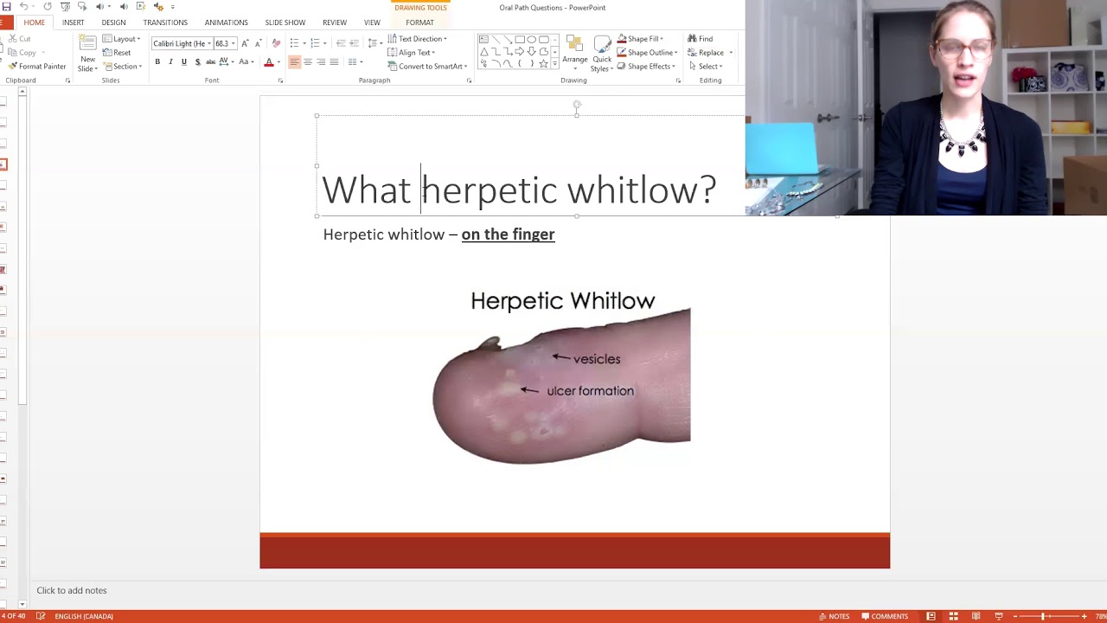Open the Shape Outline dropdown
Viewport: 1107px width, 623px height.
647,53
